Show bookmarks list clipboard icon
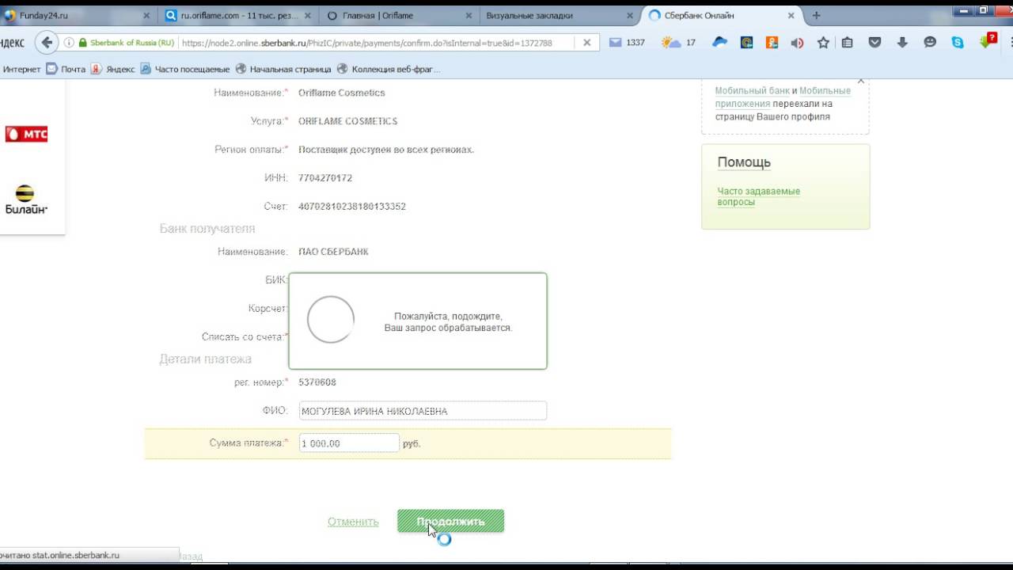The width and height of the screenshot is (1013, 570). pos(847,43)
